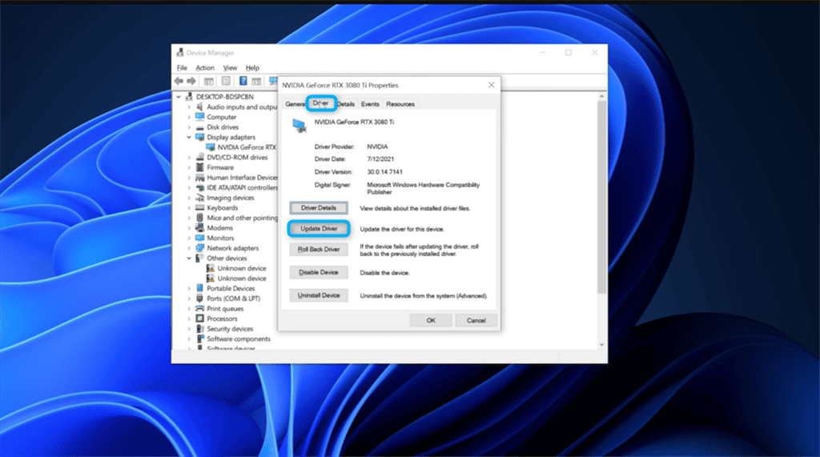Switch to the Events tab
Viewport: 820px width, 457px height.
tap(370, 104)
